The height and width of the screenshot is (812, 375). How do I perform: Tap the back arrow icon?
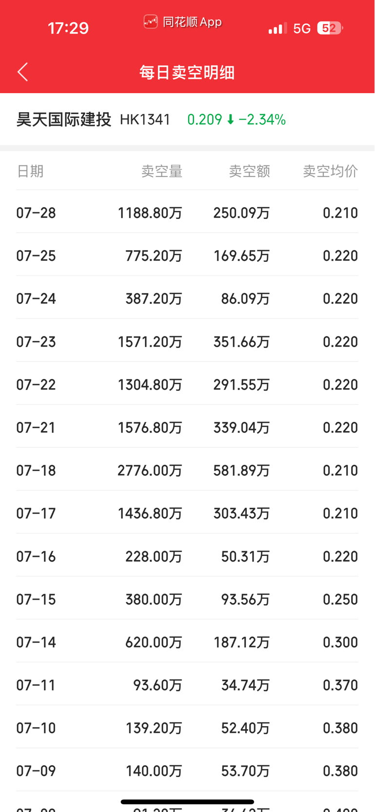[x=23, y=72]
